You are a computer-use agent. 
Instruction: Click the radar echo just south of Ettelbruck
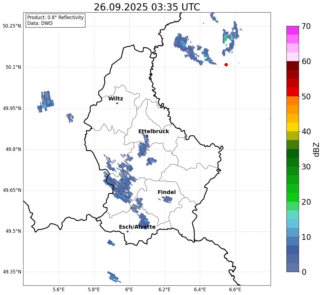[143, 146]
